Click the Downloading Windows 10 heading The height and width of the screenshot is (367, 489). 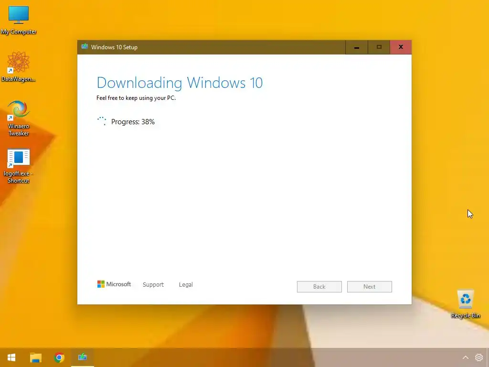180,83
